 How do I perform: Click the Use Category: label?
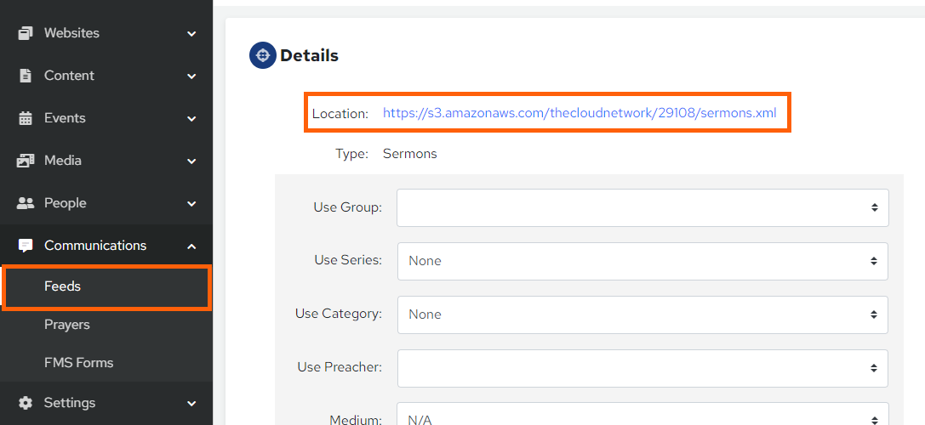point(339,314)
